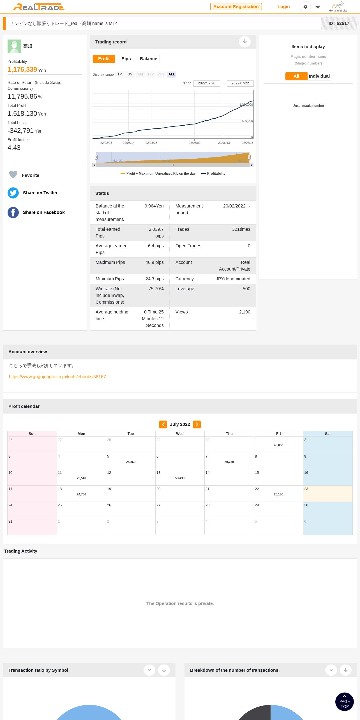Go to previous calendar month

tap(163, 424)
